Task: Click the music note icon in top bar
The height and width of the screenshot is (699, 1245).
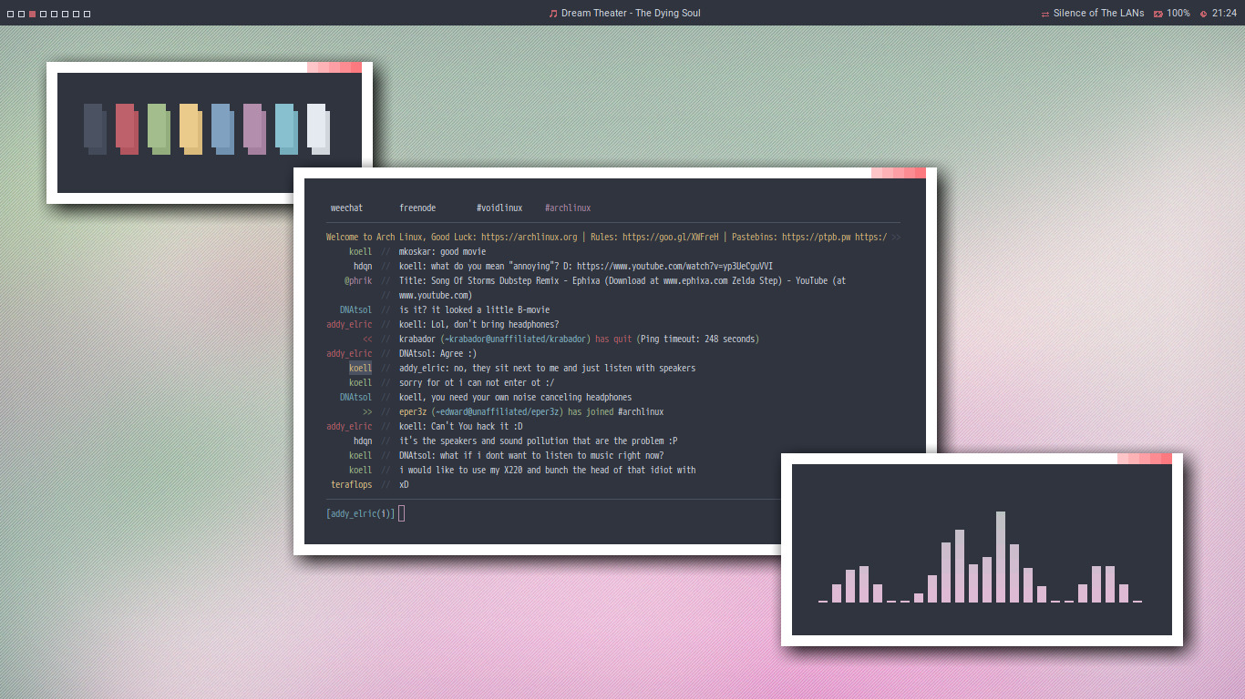Action: [x=552, y=14]
